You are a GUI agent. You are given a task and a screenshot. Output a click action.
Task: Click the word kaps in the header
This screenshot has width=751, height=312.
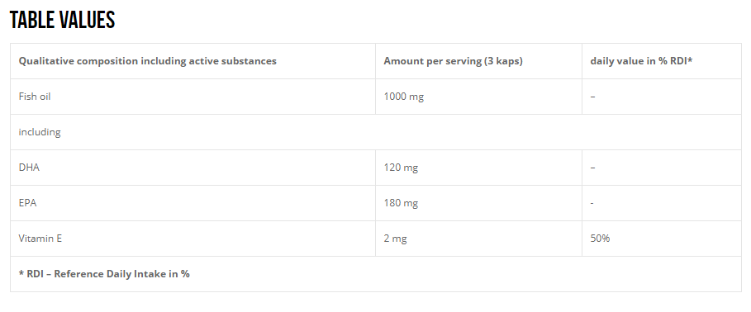click(x=508, y=61)
